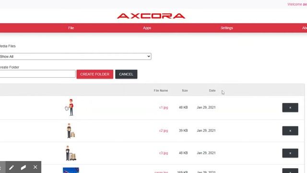Open the c2.jpg file link
307x173 pixels.
pos(164,130)
